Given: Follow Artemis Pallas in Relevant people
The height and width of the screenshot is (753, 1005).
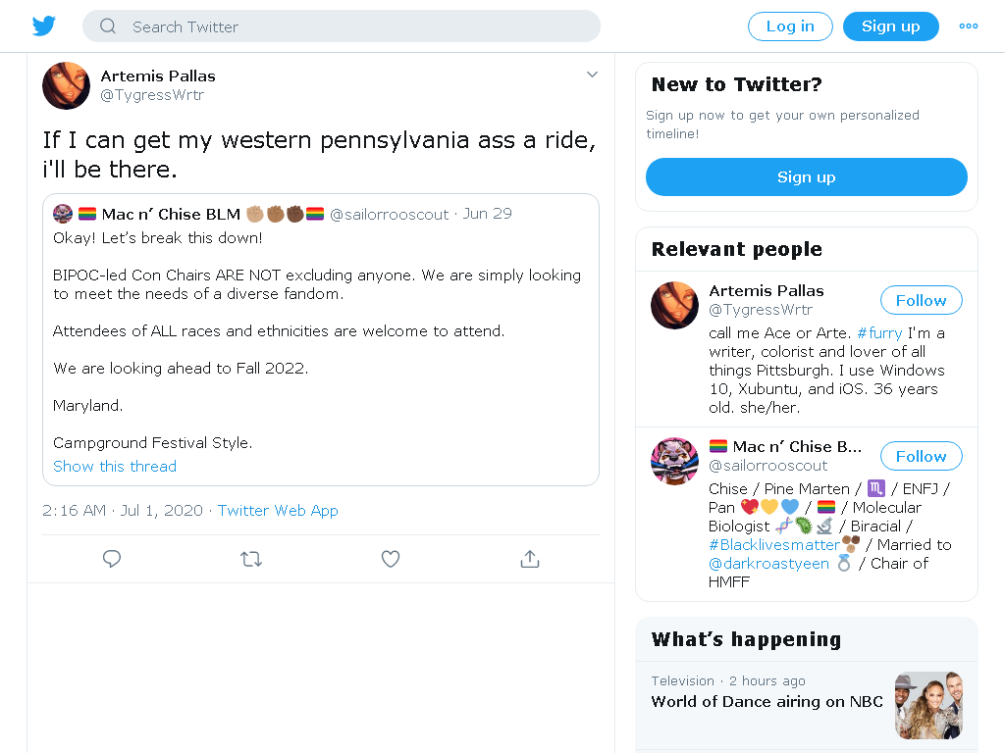Looking at the screenshot, I should click(921, 300).
